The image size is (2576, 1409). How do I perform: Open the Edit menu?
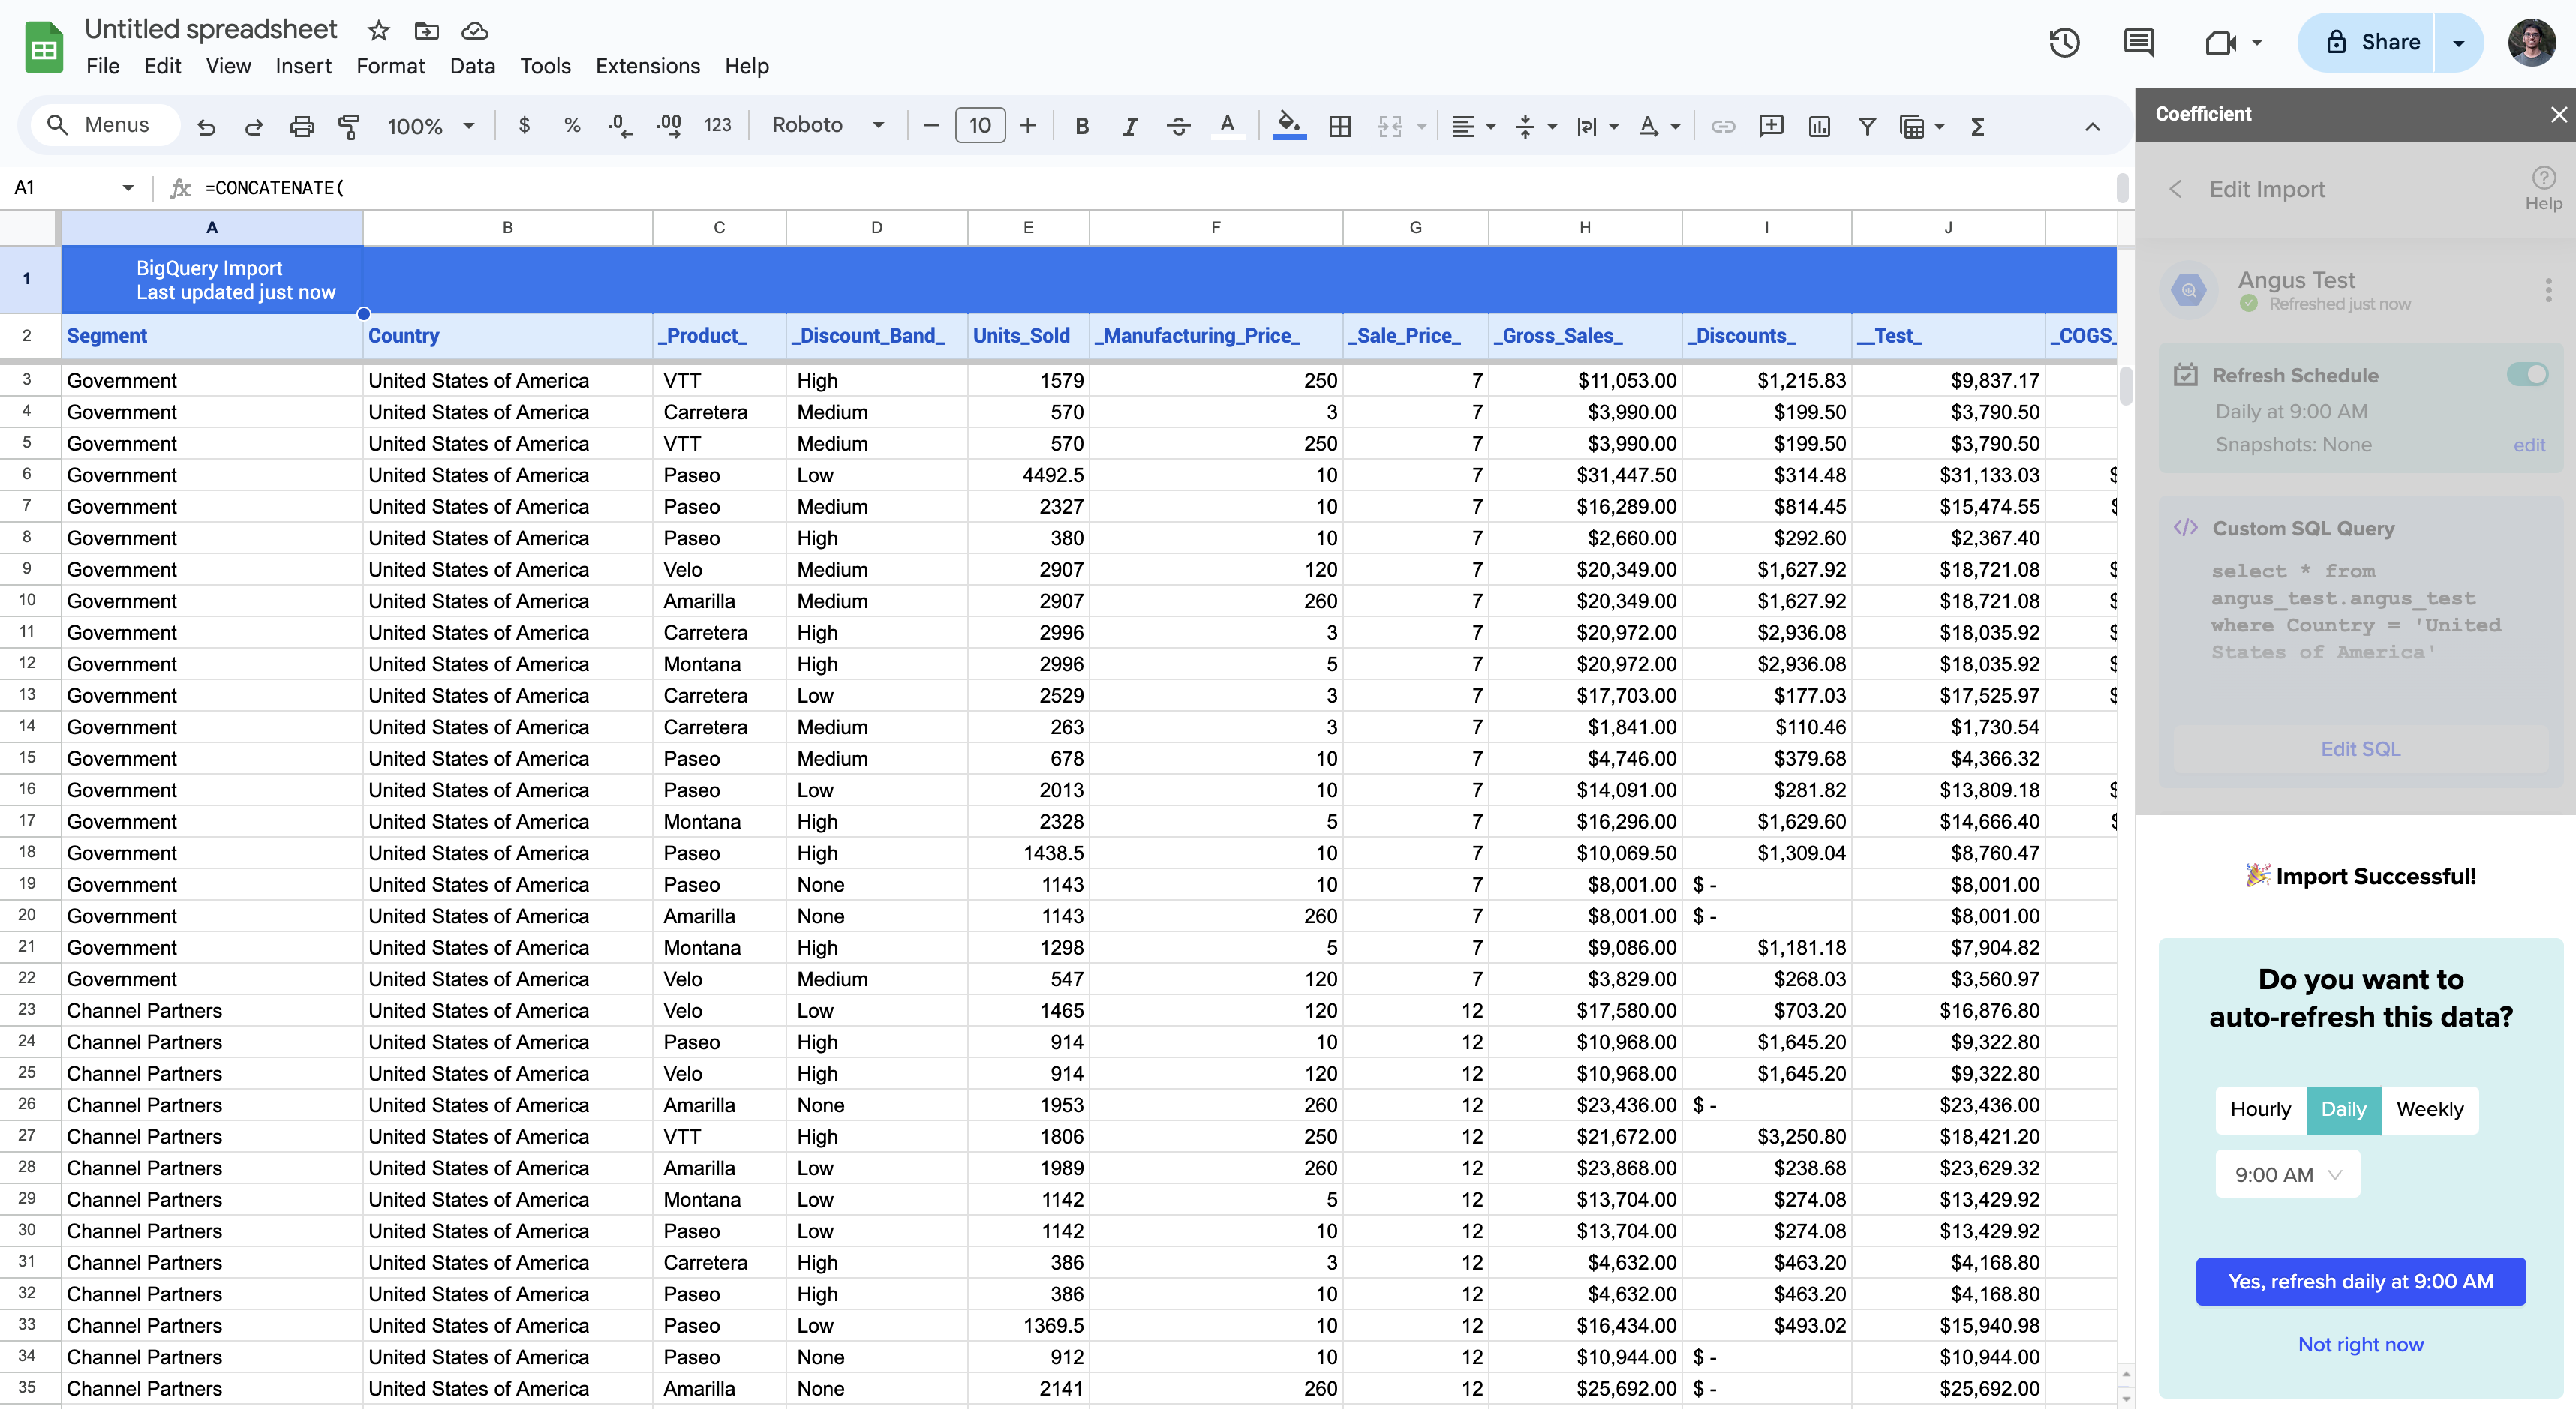[x=162, y=66]
